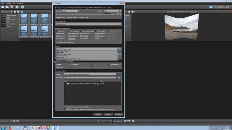Start detection with the green play icon
The width and height of the screenshot is (232, 130).
[x=3, y=12]
